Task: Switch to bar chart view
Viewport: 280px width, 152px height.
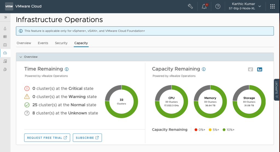Action: tap(259, 69)
